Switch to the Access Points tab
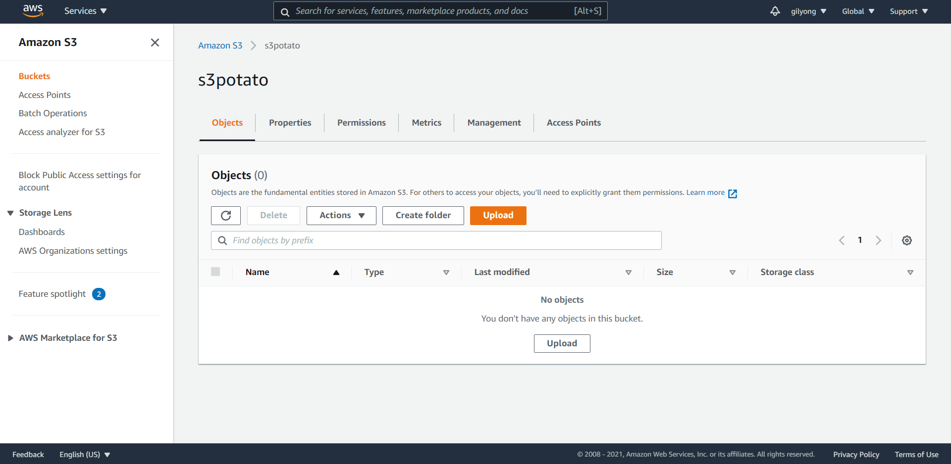The width and height of the screenshot is (951, 464). 574,123
